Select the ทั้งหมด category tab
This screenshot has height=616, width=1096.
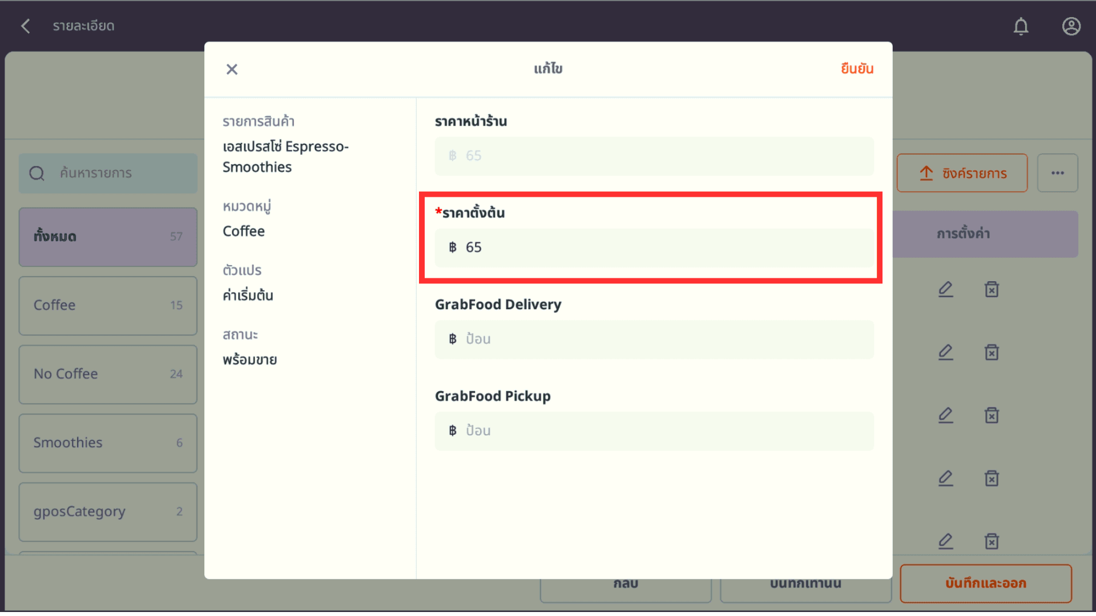pyautogui.click(x=108, y=237)
